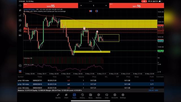181x102 pixels.
Task: Decrease trade volume with down chevron
Action: coord(81,5)
